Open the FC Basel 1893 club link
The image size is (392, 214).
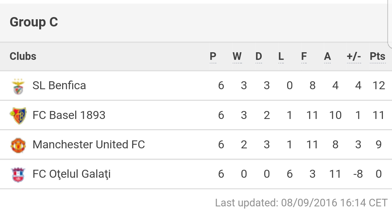(x=69, y=115)
